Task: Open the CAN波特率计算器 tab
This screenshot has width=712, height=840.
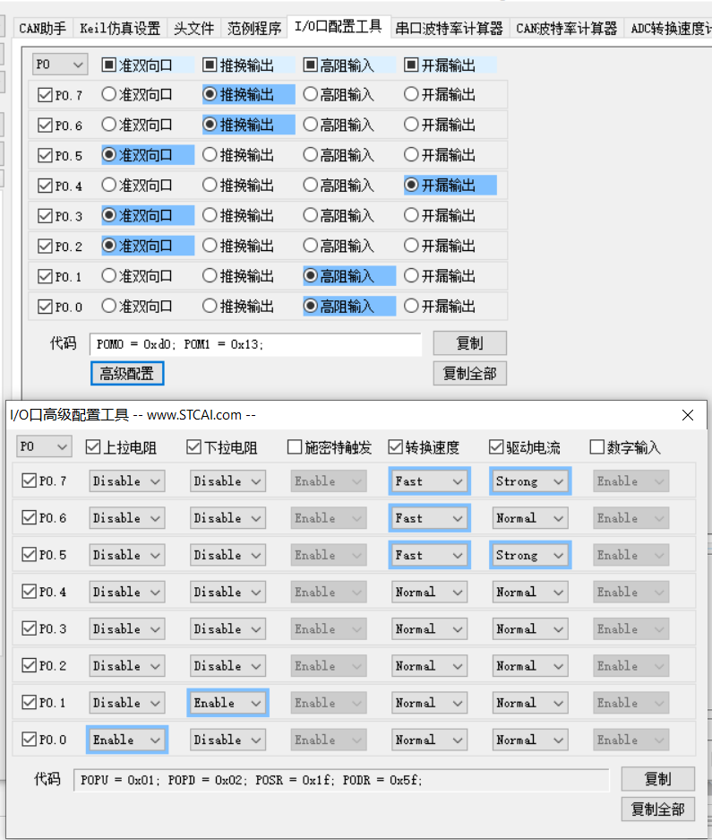Action: (x=567, y=28)
